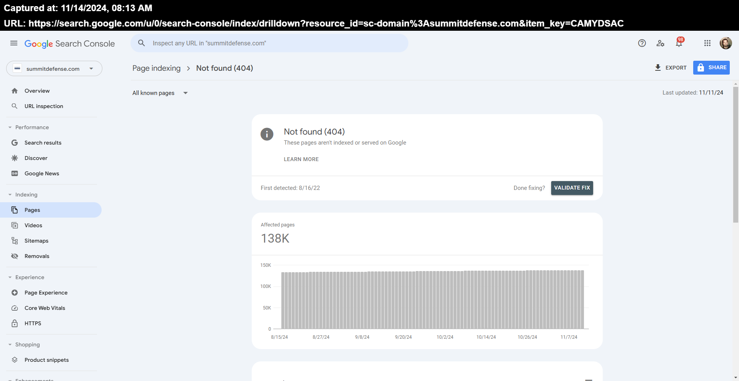Open the Discover report
The height and width of the screenshot is (381, 739).
[x=51, y=158]
